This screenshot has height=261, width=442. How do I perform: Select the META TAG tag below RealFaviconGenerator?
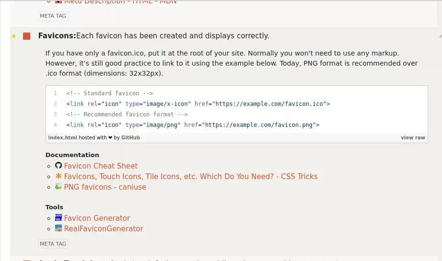click(x=53, y=244)
